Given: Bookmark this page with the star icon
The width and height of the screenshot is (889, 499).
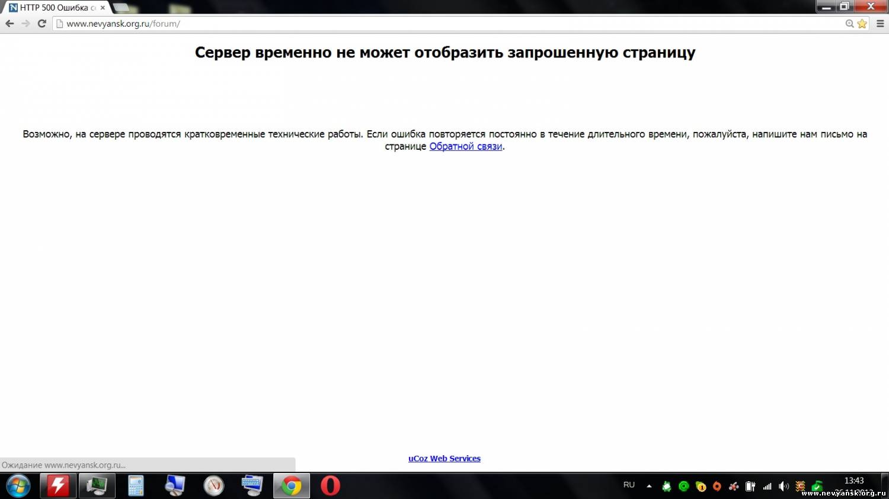Looking at the screenshot, I should click(x=862, y=24).
